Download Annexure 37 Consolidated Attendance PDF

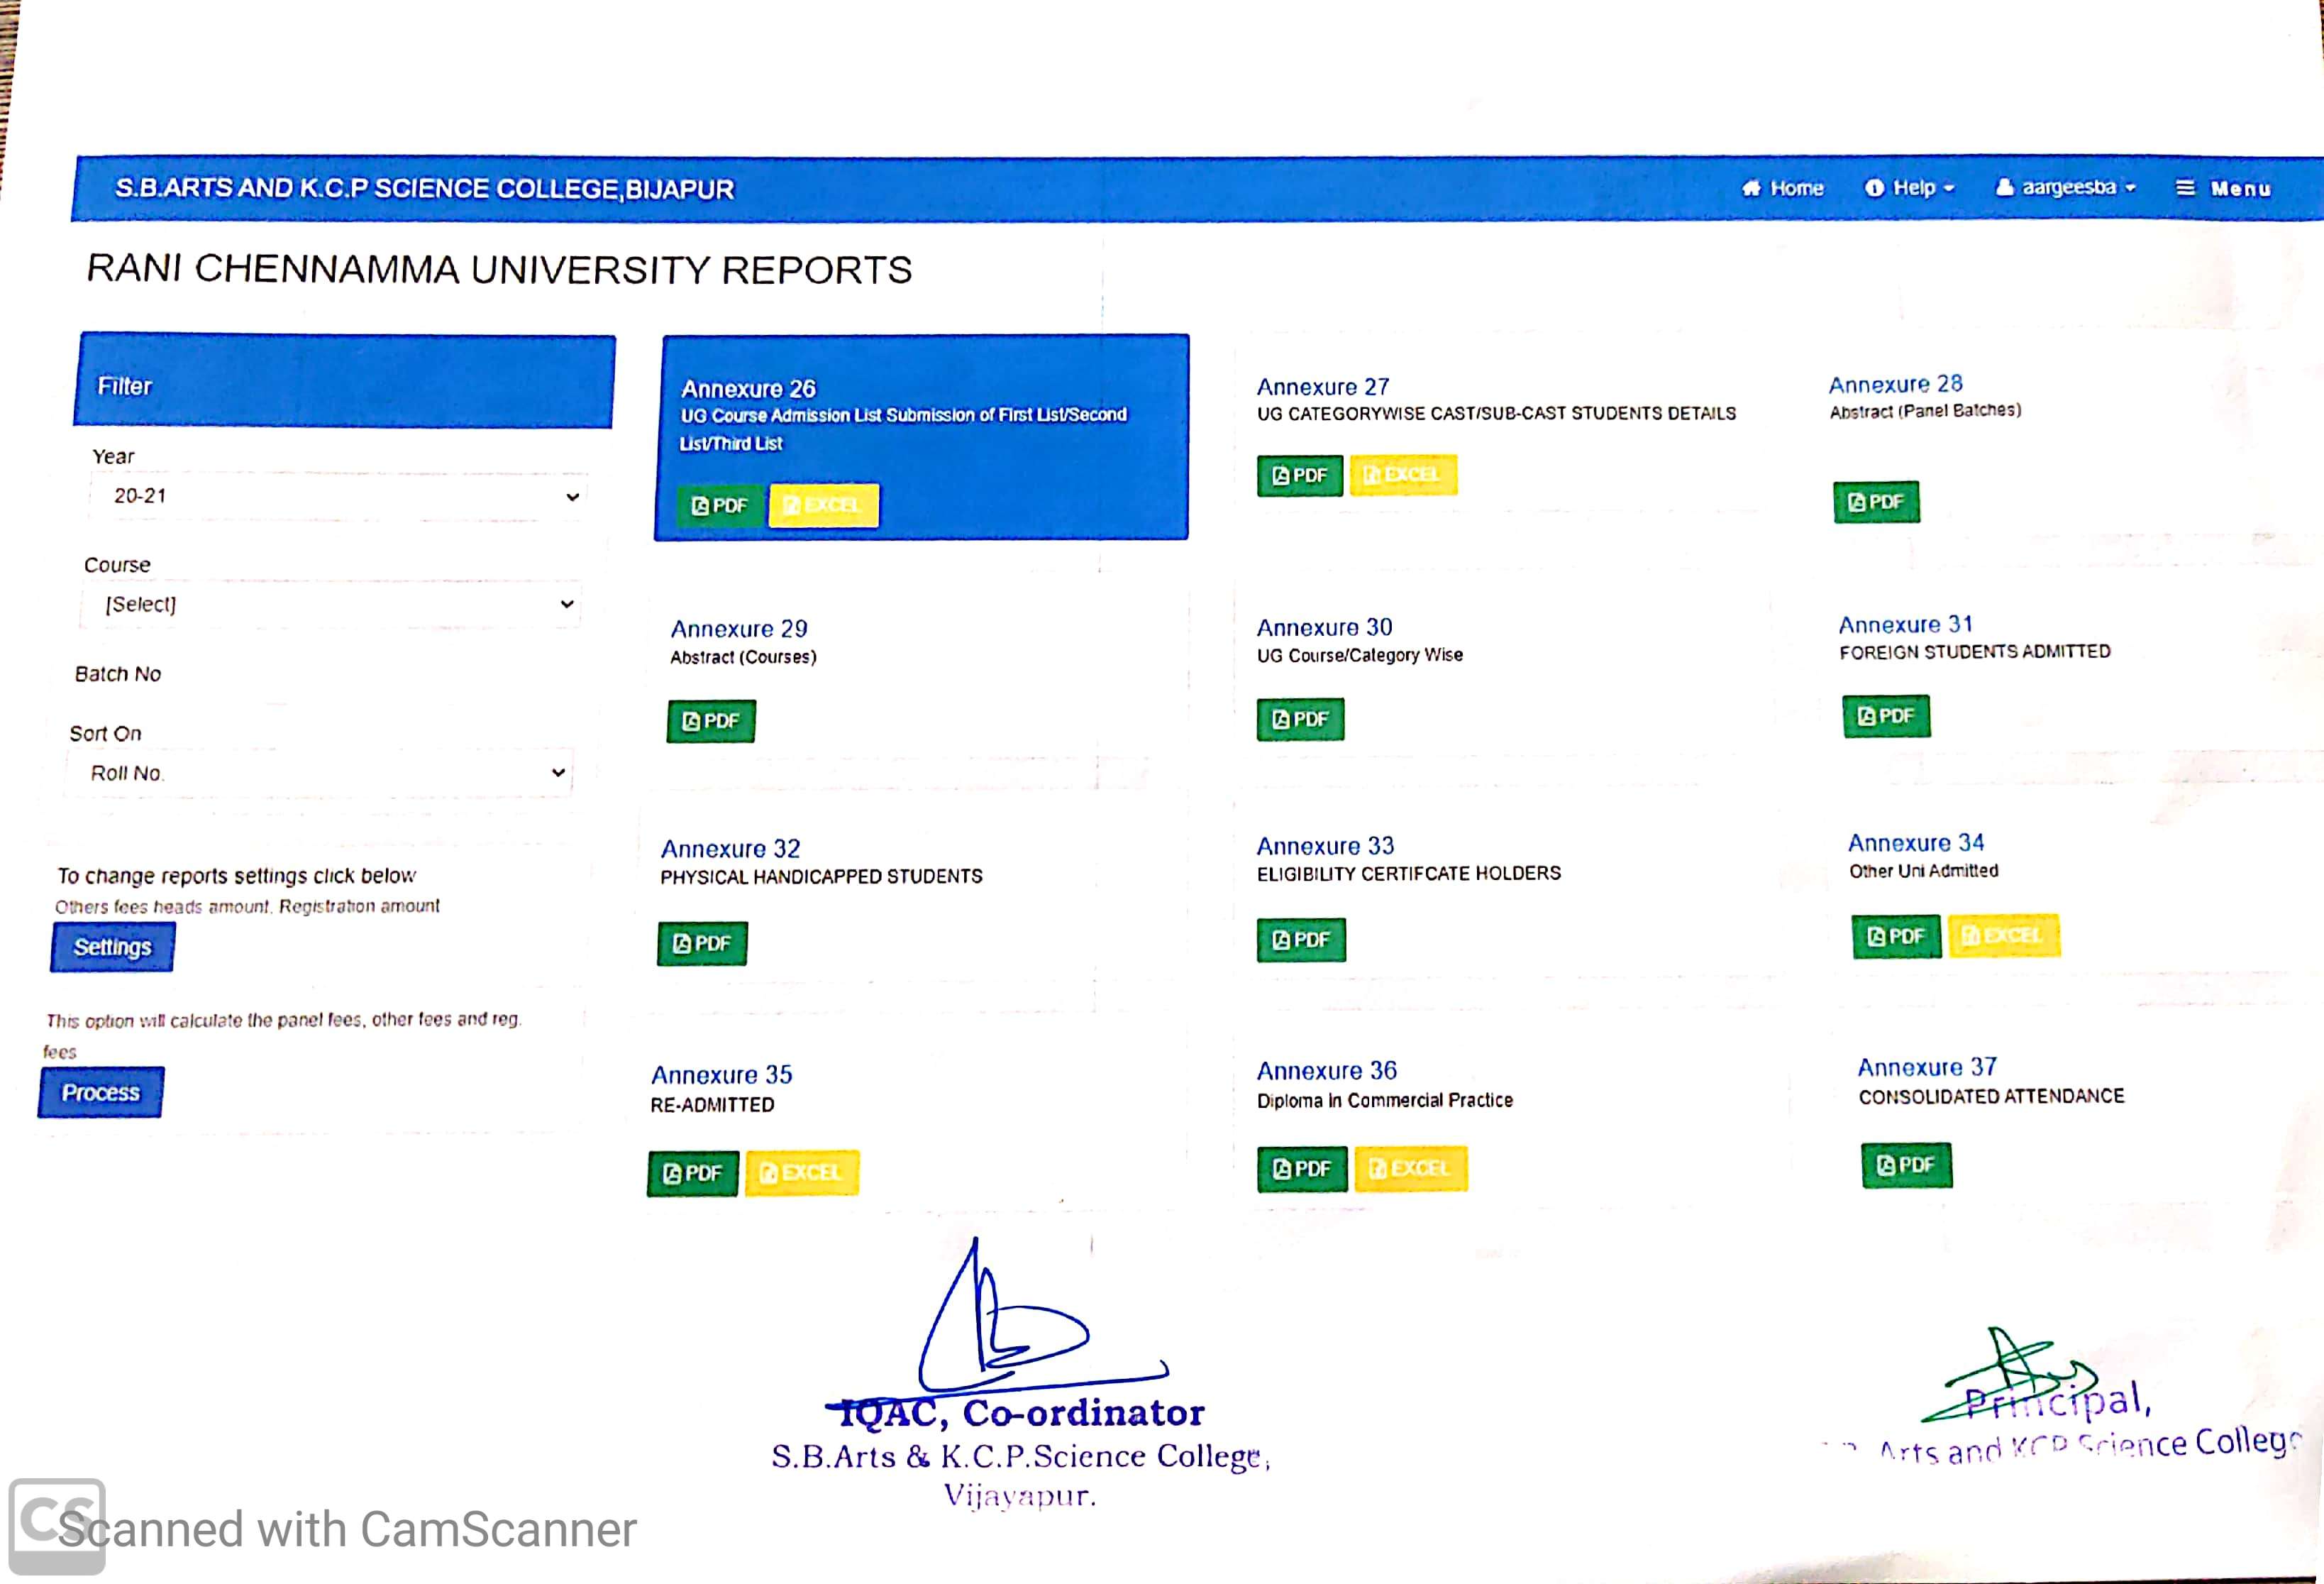tap(1905, 1165)
